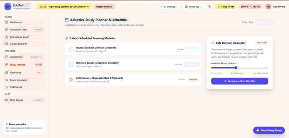
Task: Click the Coding Lab terminal prompt icon
Action: (x=7, y=87)
